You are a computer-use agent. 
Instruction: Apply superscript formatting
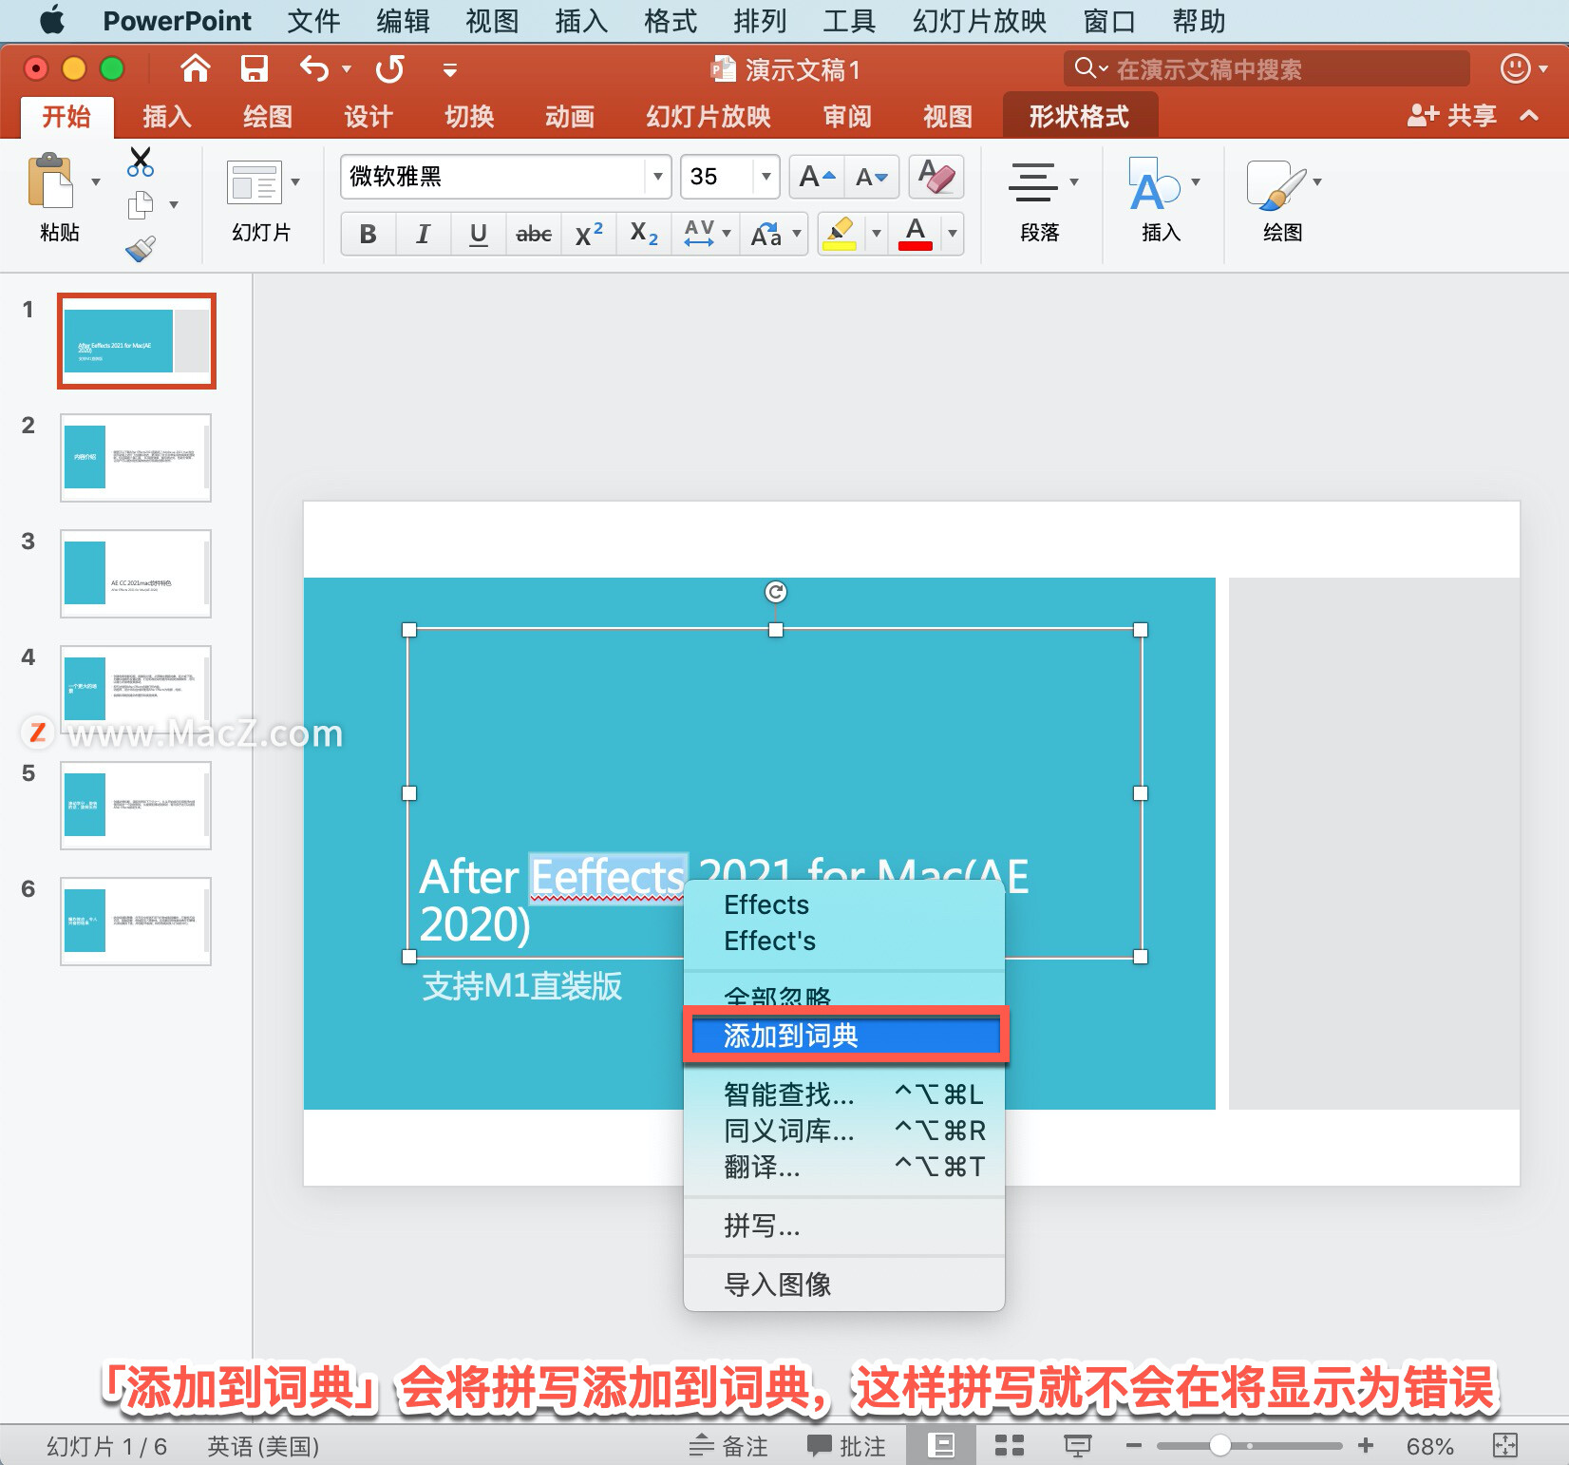[589, 234]
